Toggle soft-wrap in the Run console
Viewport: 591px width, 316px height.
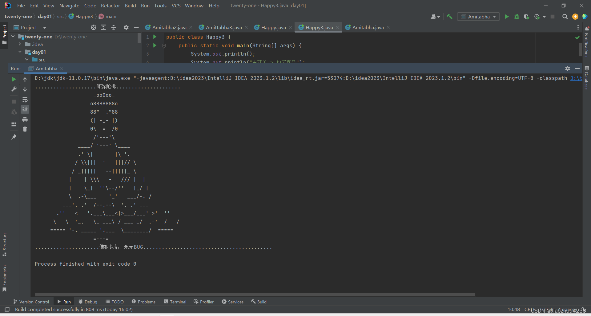pyautogui.click(x=25, y=100)
